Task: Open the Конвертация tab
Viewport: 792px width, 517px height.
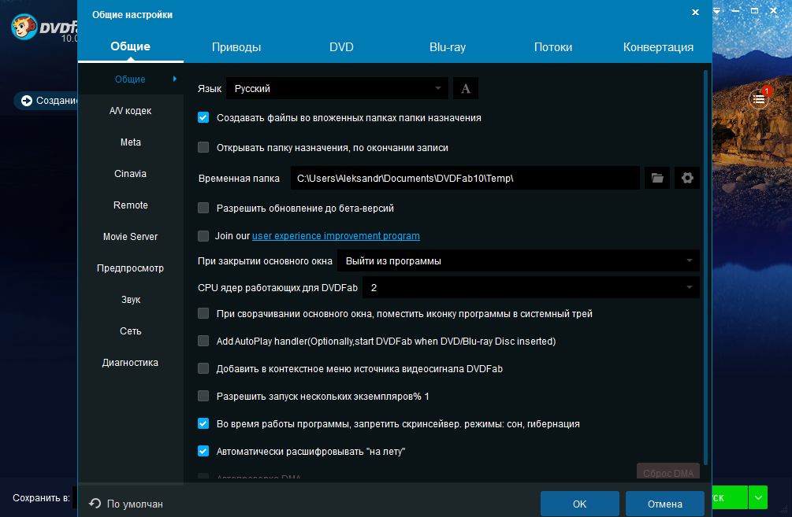Action: 658,47
